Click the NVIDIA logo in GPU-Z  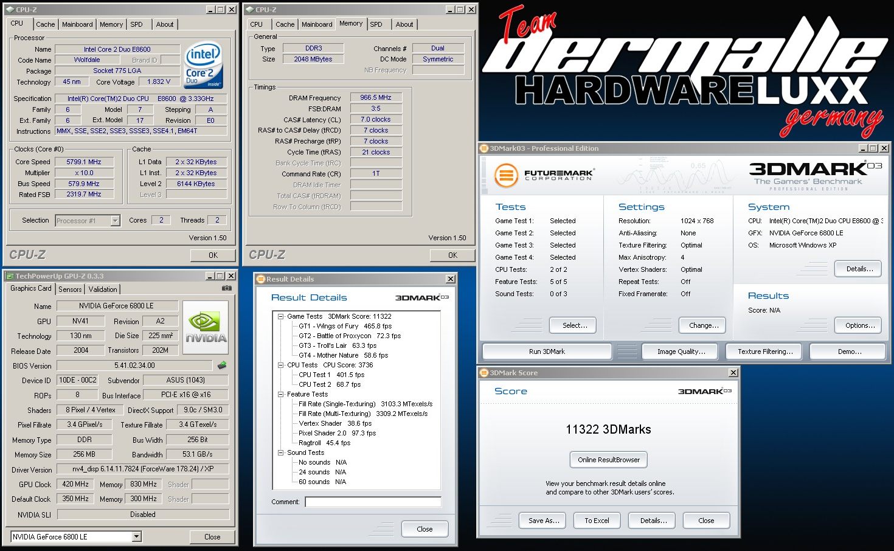(206, 327)
